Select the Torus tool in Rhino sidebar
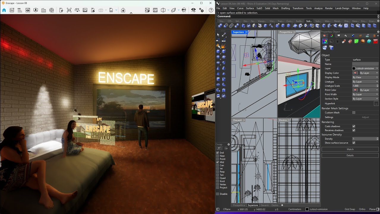Image resolution: width=380 pixels, height=214 pixels. 218,85
